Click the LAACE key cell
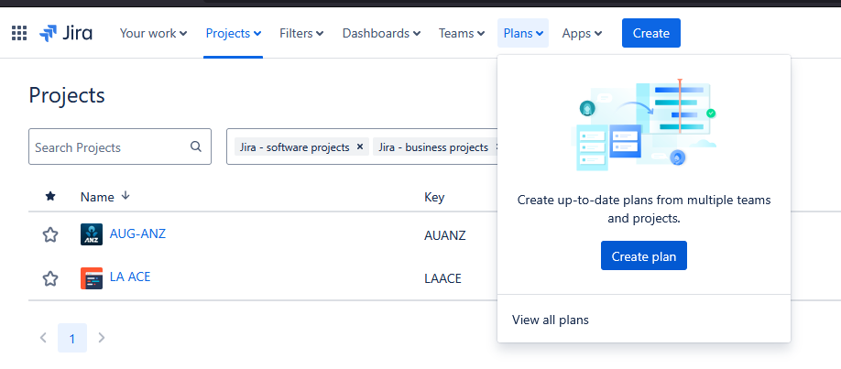Viewport: 841px width, 369px height. [x=442, y=279]
